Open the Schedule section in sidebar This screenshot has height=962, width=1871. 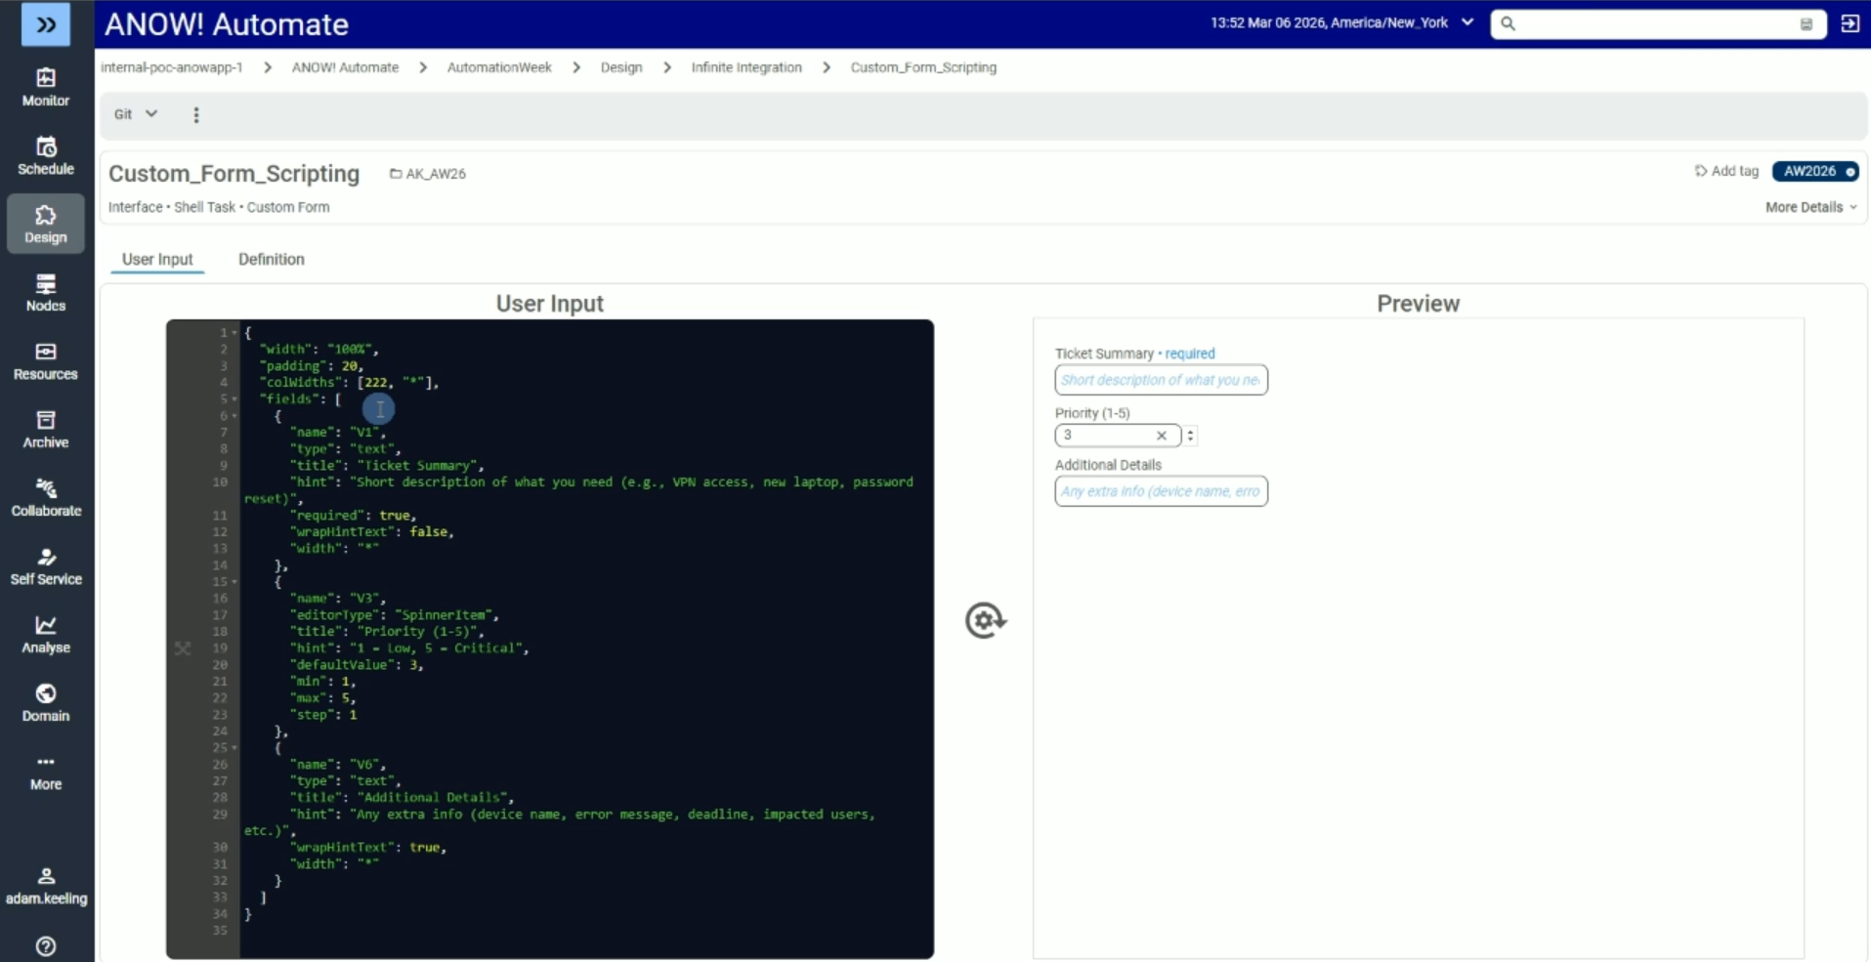pos(46,155)
